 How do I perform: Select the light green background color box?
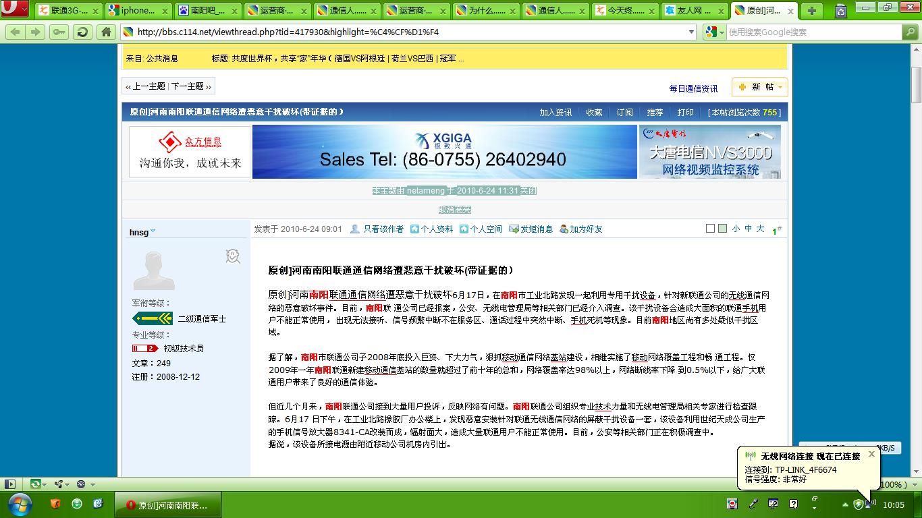coord(723,229)
